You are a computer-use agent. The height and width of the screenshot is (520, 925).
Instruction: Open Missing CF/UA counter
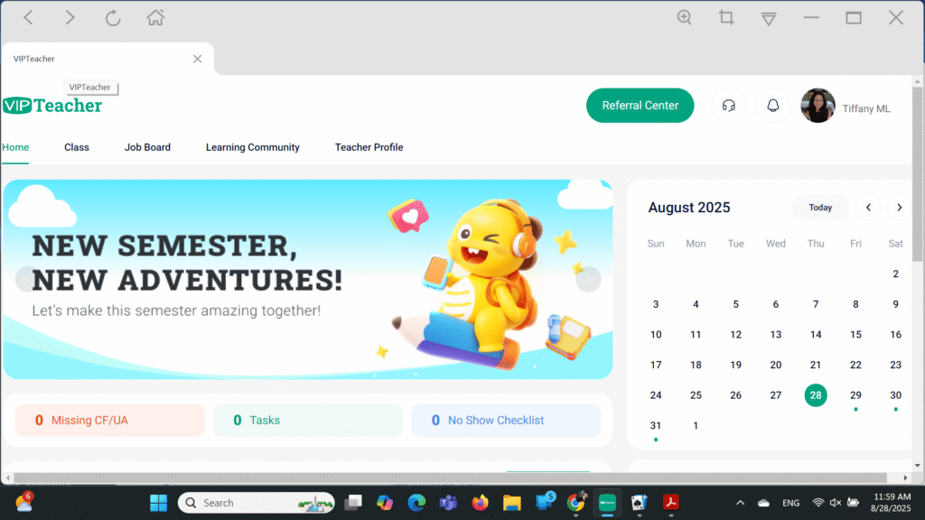(109, 421)
